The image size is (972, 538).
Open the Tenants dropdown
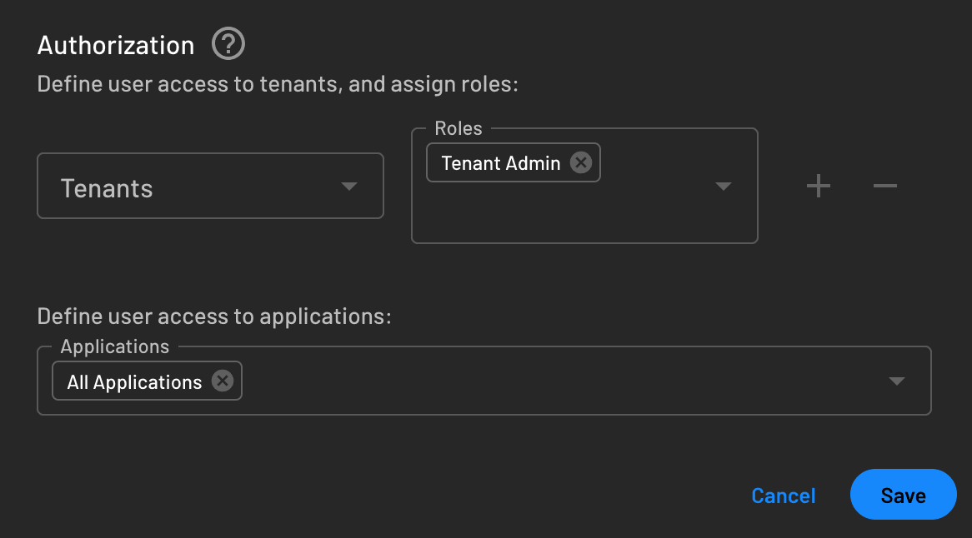tap(210, 186)
